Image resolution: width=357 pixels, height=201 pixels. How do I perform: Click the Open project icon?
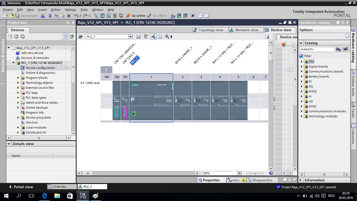(x=11, y=16)
